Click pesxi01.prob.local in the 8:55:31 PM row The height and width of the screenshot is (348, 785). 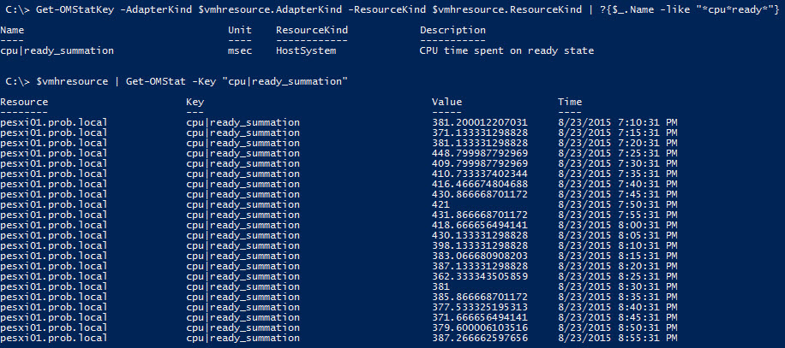tap(54, 339)
